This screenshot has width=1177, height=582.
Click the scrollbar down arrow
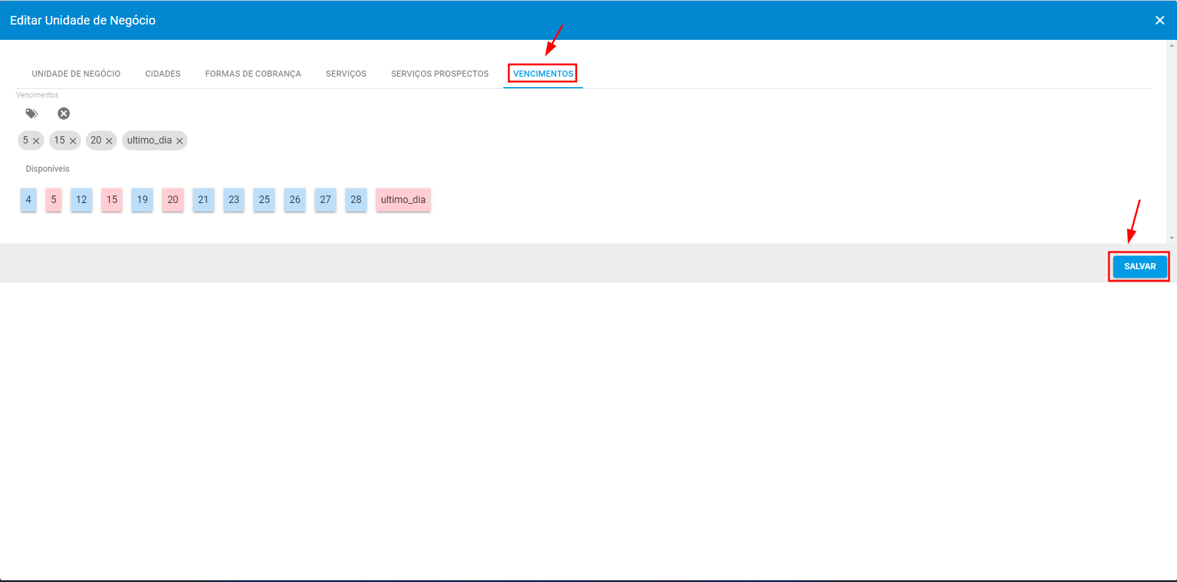tap(1171, 238)
